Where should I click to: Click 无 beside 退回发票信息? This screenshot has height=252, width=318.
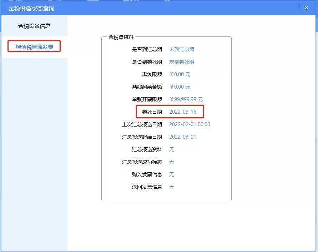point(171,187)
